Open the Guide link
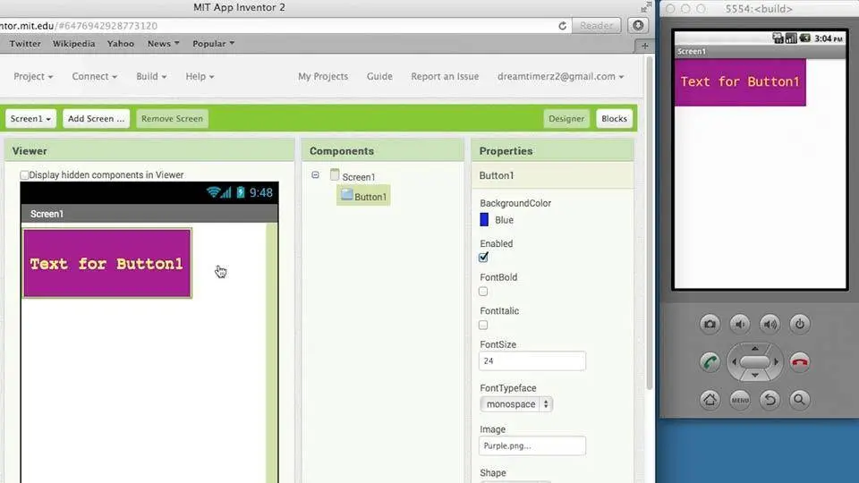Viewport: 859px width, 483px height. [379, 76]
